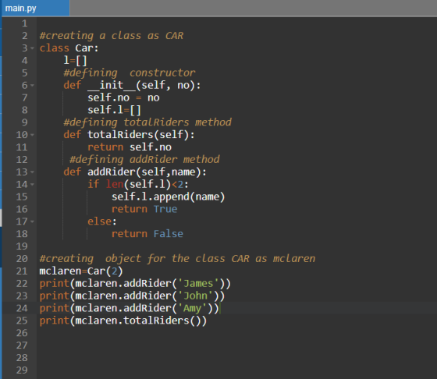Collapse the class Car fold arrow on line 3
The width and height of the screenshot is (437, 379).
tap(32, 48)
